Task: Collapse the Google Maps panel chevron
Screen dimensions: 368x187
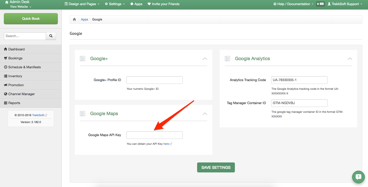Action: click(205, 114)
